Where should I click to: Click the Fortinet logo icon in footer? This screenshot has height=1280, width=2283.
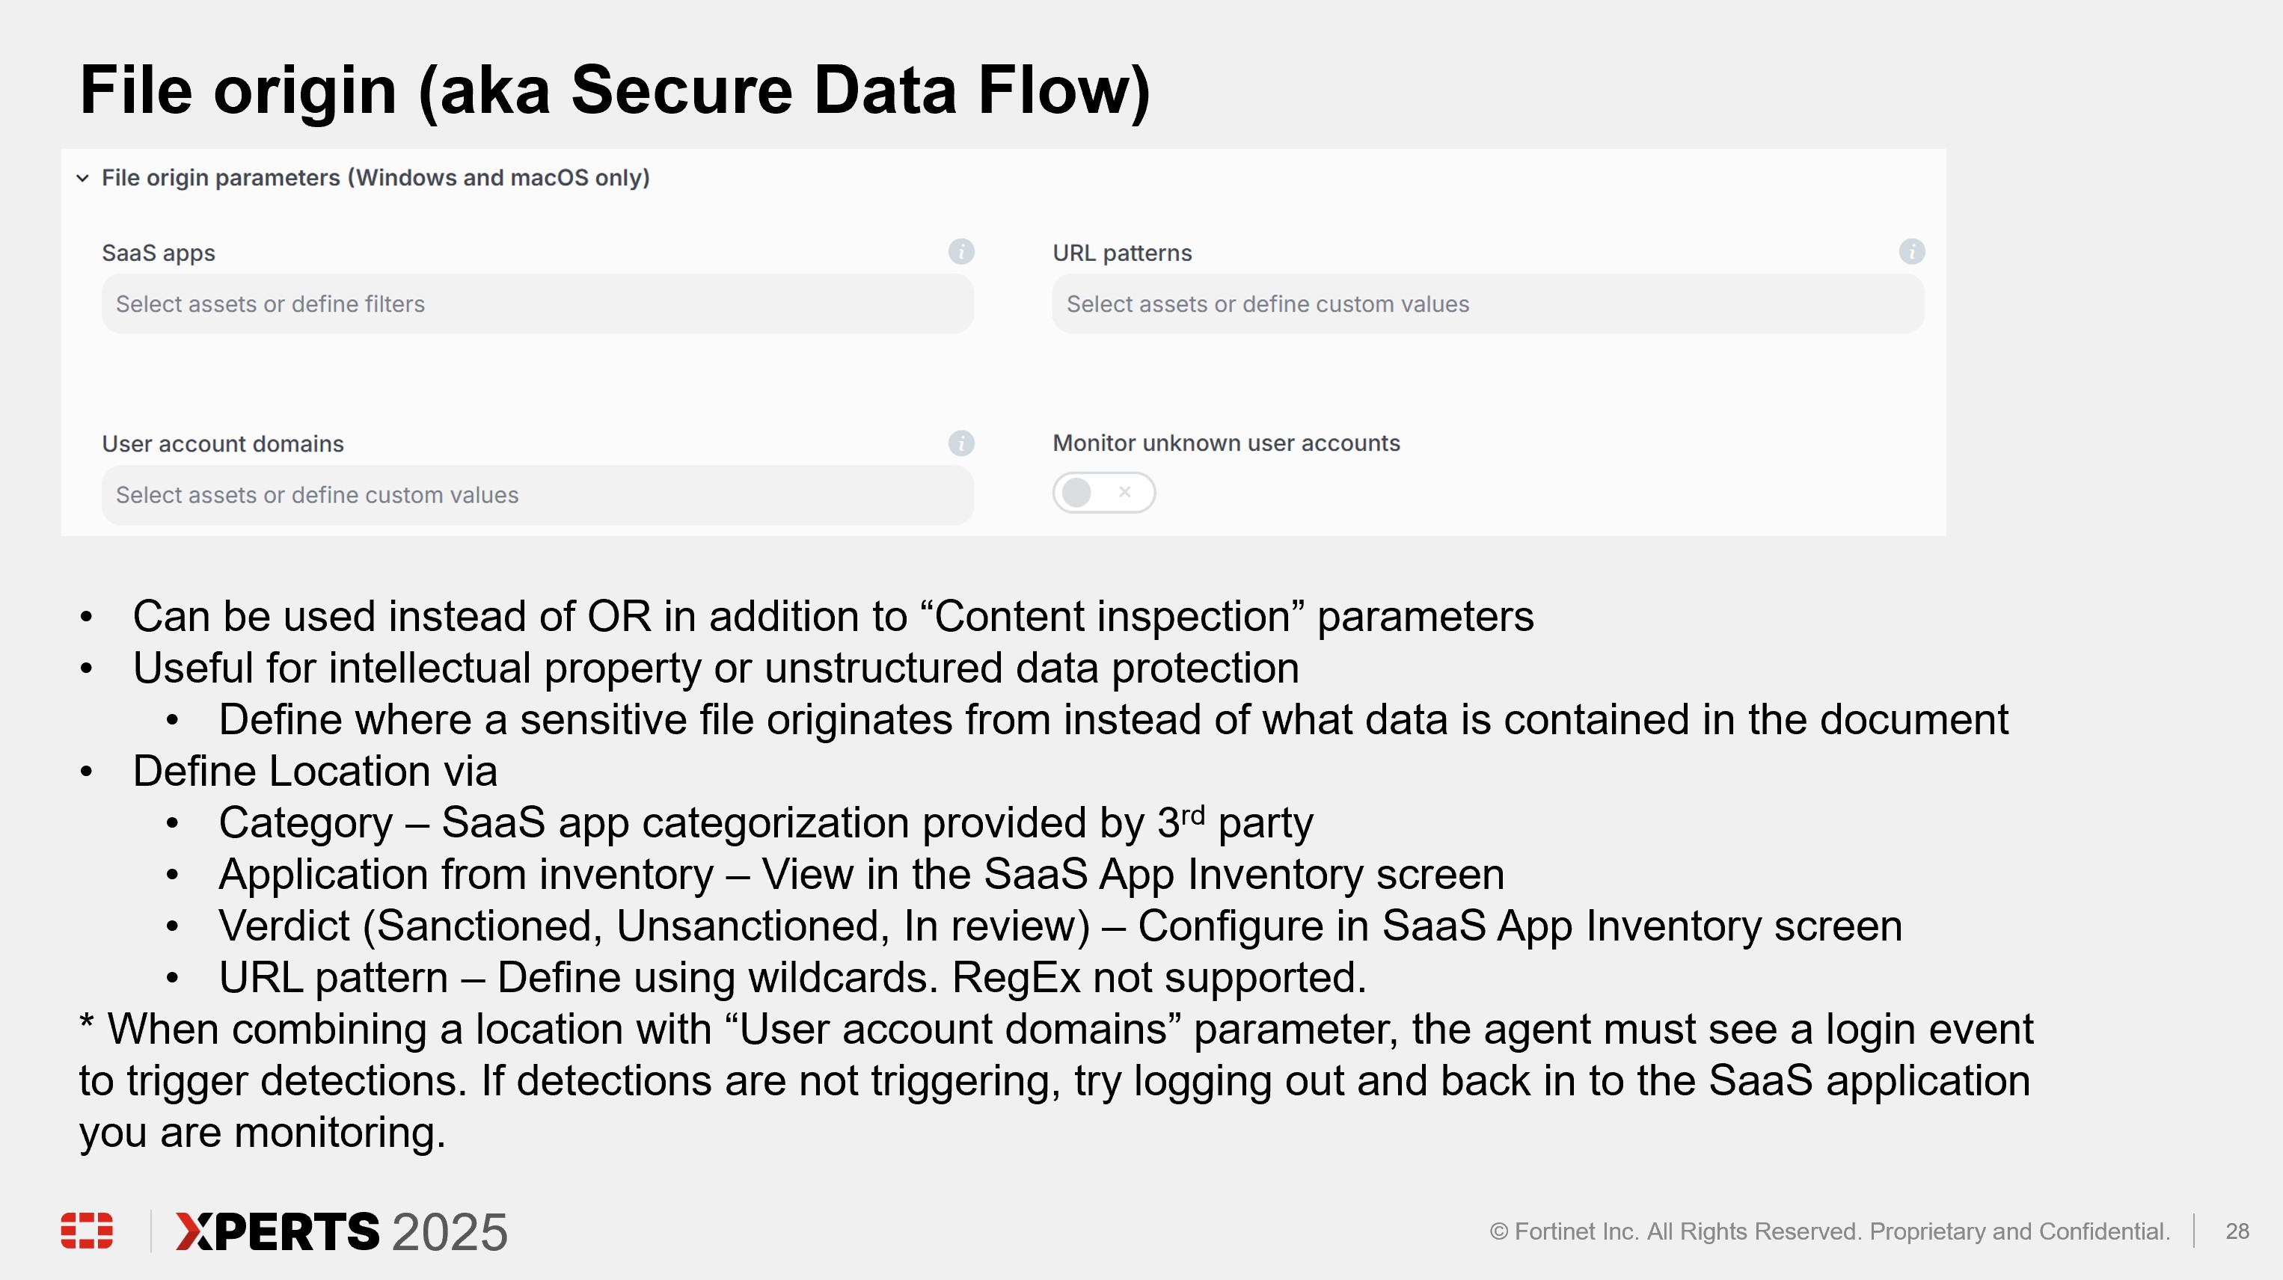click(87, 1231)
